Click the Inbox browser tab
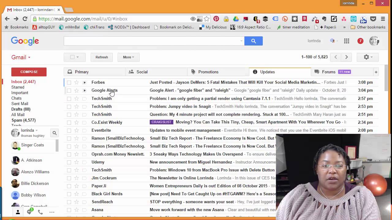Image resolution: width=392 pixels, height=220 pixels. click(x=33, y=10)
